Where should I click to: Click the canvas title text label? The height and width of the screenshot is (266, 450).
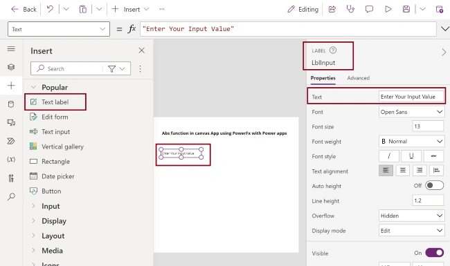[224, 133]
